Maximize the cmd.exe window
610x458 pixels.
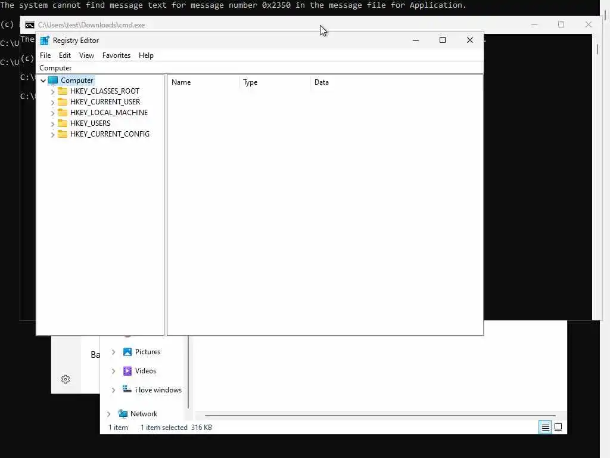click(x=561, y=24)
